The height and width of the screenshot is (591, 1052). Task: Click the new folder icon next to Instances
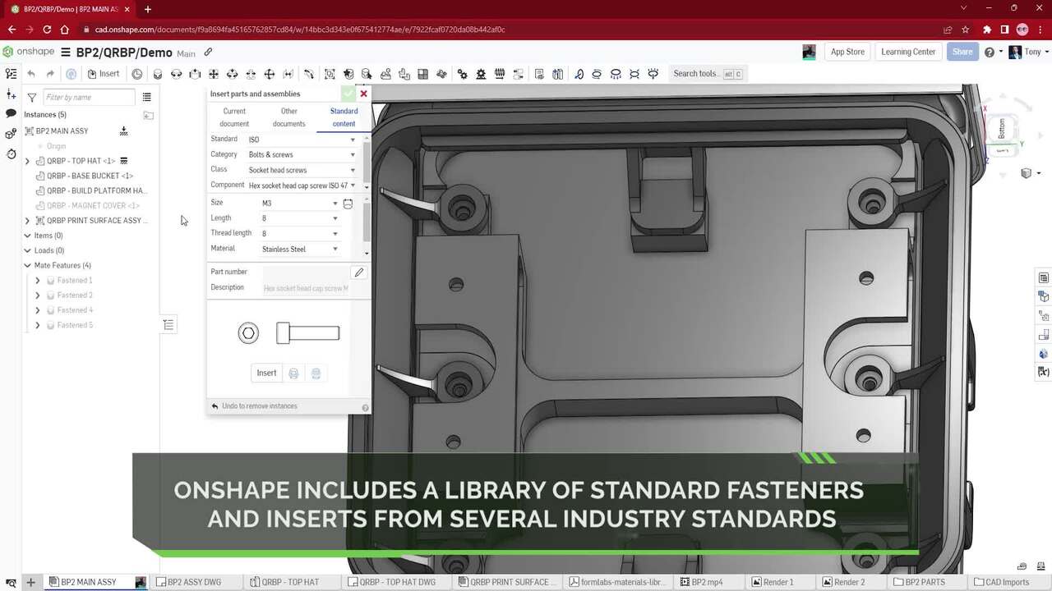149,115
